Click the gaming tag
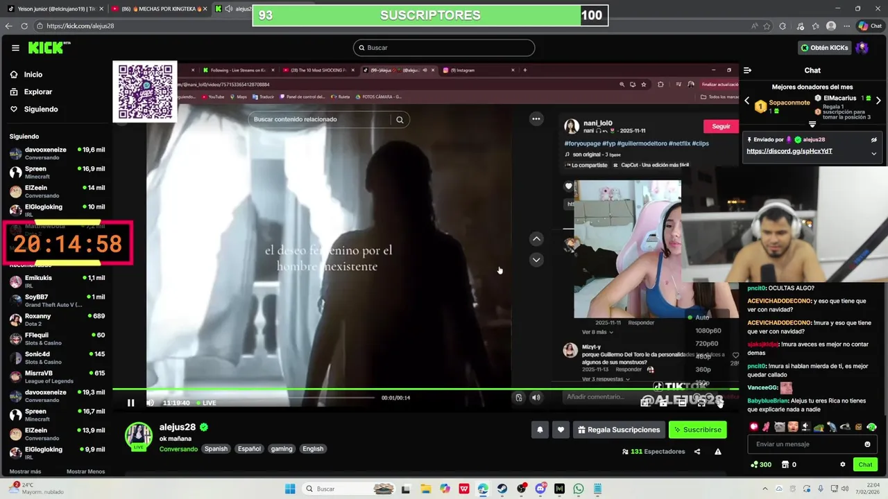888x499 pixels. (282, 449)
